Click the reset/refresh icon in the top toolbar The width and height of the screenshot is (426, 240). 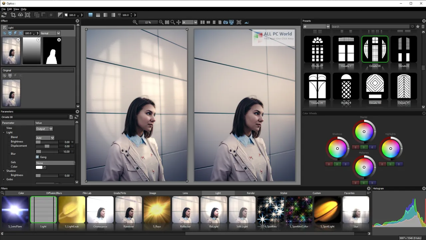(4, 15)
